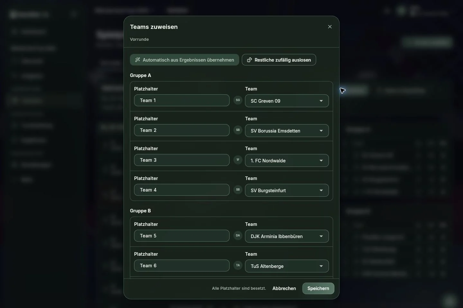
Task: Click the TA badge beside TuS Altenberge
Action: click(x=238, y=265)
